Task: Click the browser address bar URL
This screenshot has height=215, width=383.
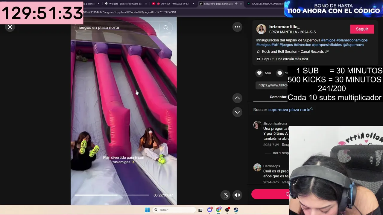Action: pyautogui.click(x=129, y=12)
